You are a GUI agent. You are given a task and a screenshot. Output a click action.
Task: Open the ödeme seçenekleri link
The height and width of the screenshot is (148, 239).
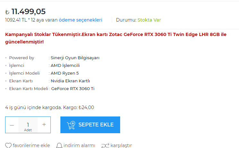tap(80, 20)
